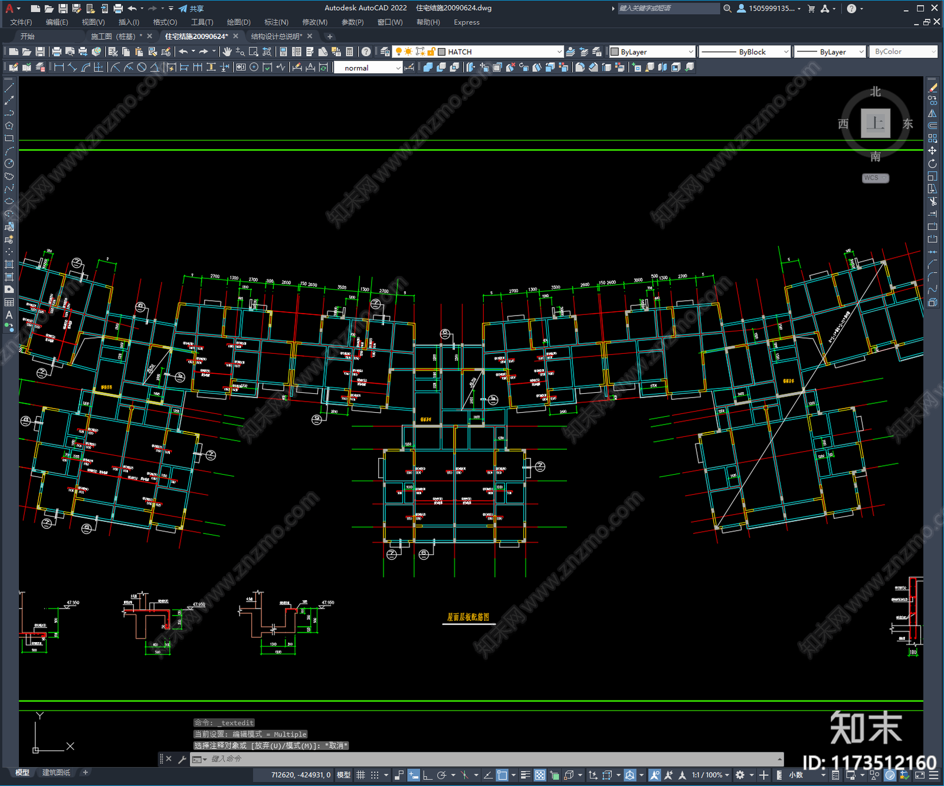Expand the annotation scale 1:1/100% dropdown
944x786 pixels.
pos(711,775)
